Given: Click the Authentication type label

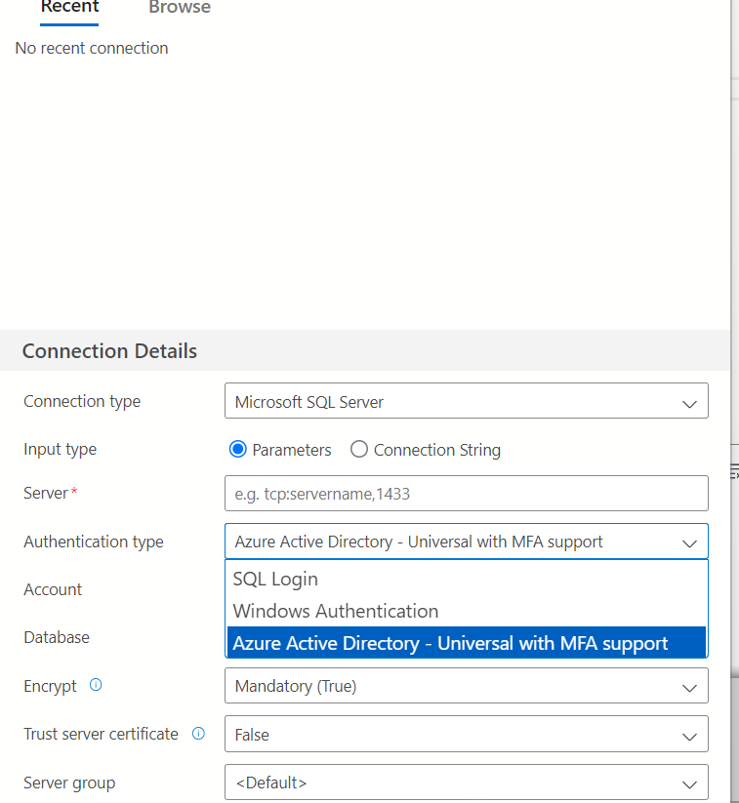Looking at the screenshot, I should click(94, 542).
